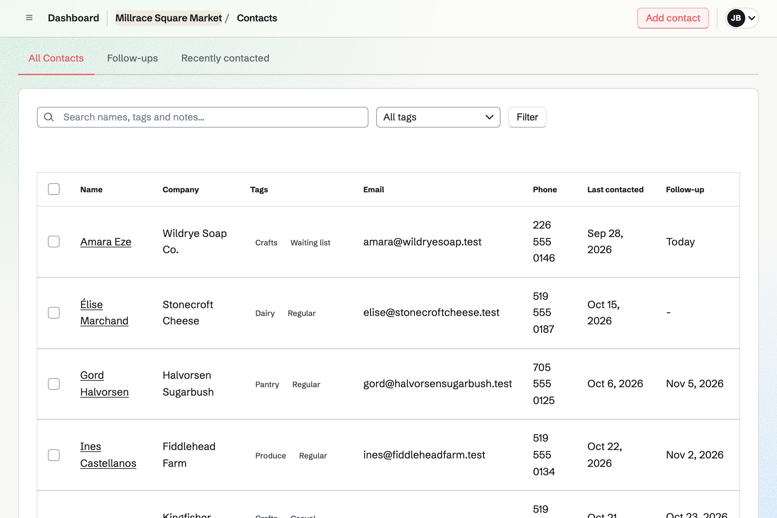777x518 pixels.
Task: Click the Last contacted column header
Action: tap(615, 189)
